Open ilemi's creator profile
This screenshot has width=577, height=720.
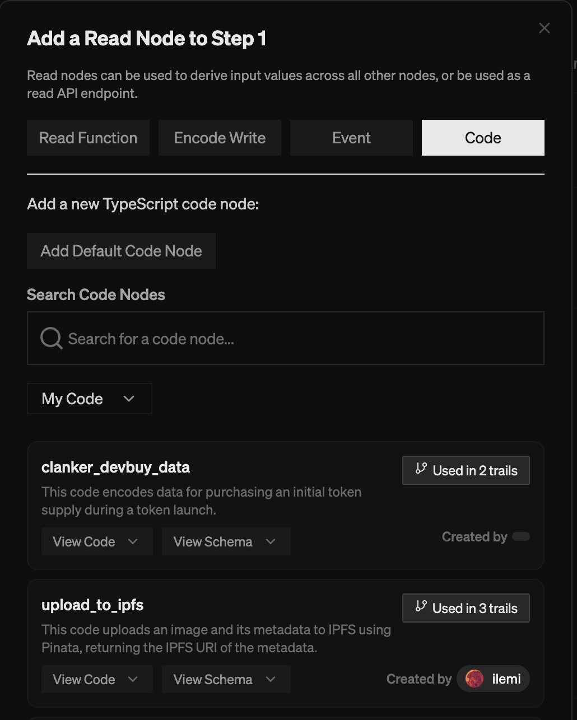(x=493, y=679)
